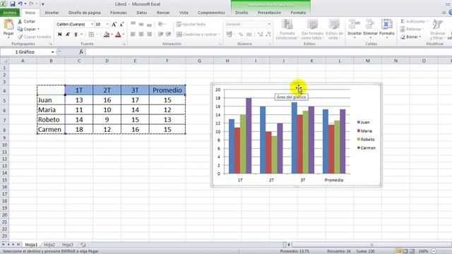Click the top align icon
Screen dimensions: 452x254
(133, 24)
